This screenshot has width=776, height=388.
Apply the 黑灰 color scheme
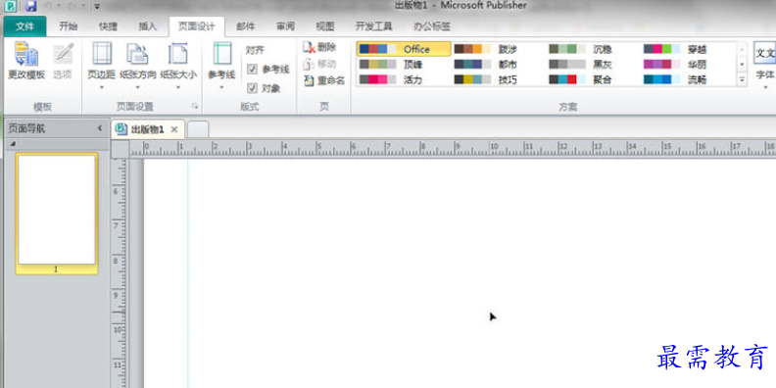(594, 65)
